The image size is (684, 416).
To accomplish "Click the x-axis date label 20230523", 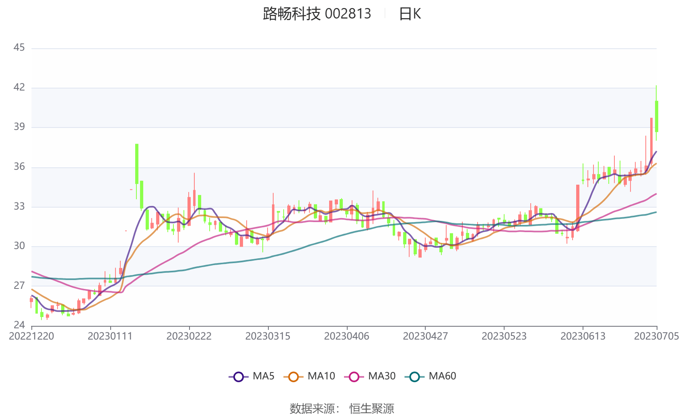I will pyautogui.click(x=504, y=336).
